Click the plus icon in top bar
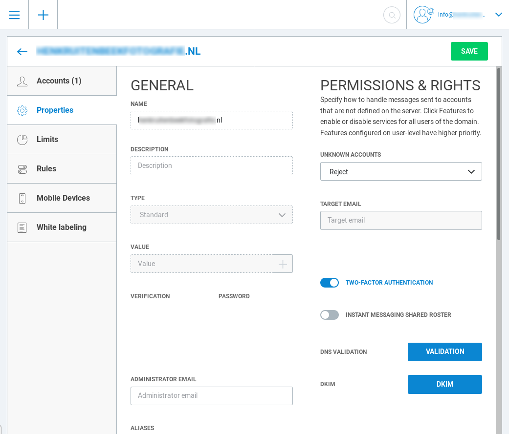 point(43,15)
